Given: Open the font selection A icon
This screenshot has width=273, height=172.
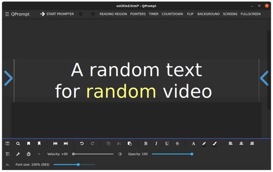Looking at the screenshot, I should click(x=193, y=143).
